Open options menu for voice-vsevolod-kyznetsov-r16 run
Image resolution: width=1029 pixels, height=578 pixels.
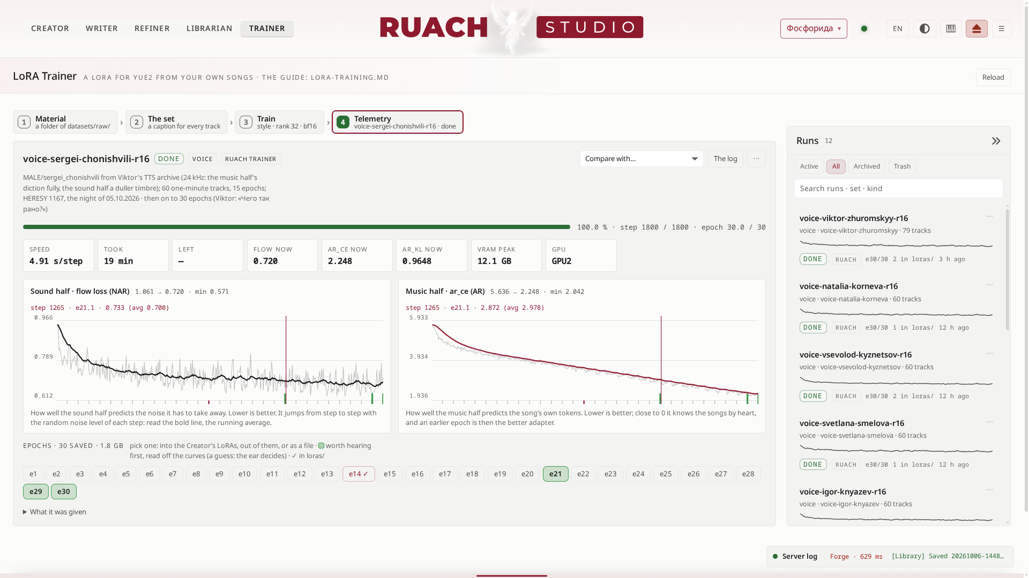click(x=989, y=353)
